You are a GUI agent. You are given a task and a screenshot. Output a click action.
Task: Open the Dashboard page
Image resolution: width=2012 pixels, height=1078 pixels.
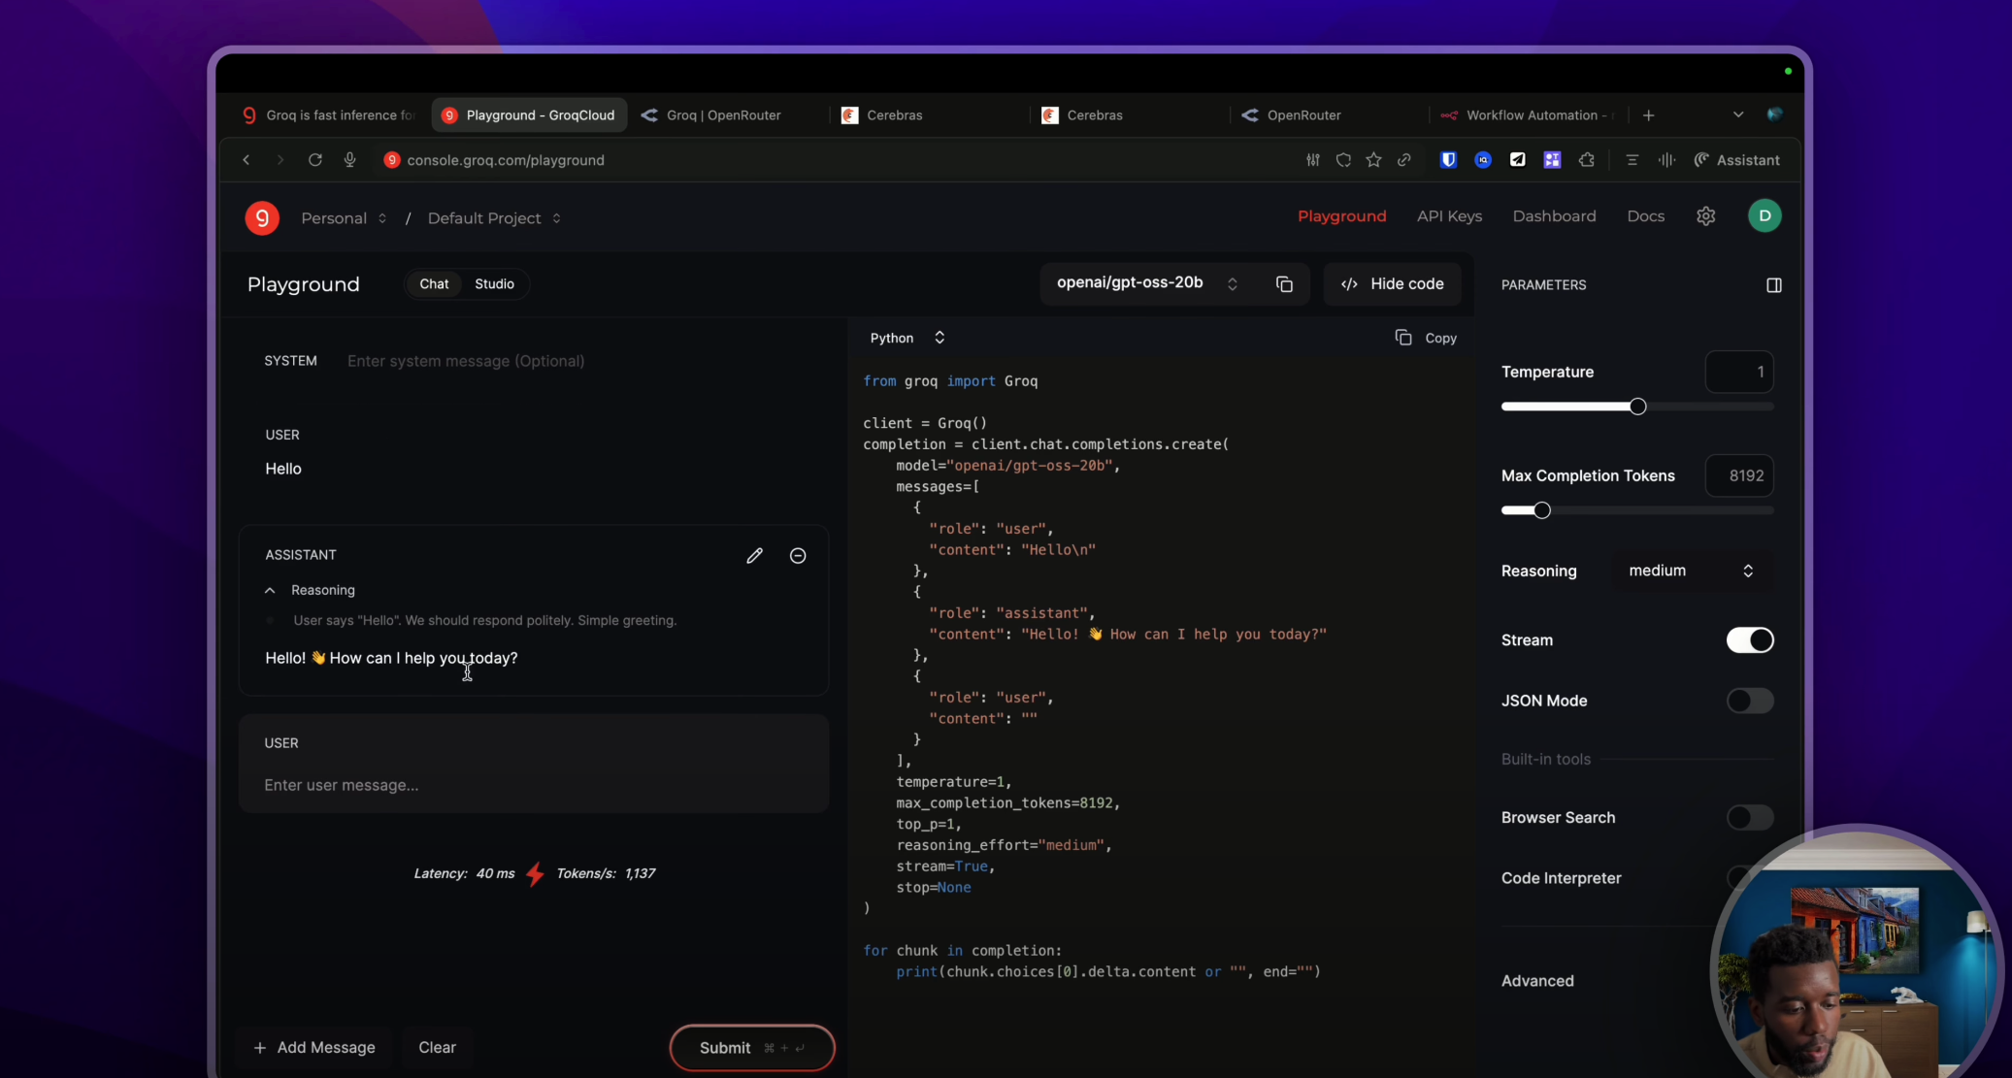(1554, 216)
